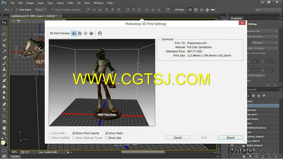Click Slide icon in 3D Print Preview
The image size is (283, 159).
tap(91, 33)
